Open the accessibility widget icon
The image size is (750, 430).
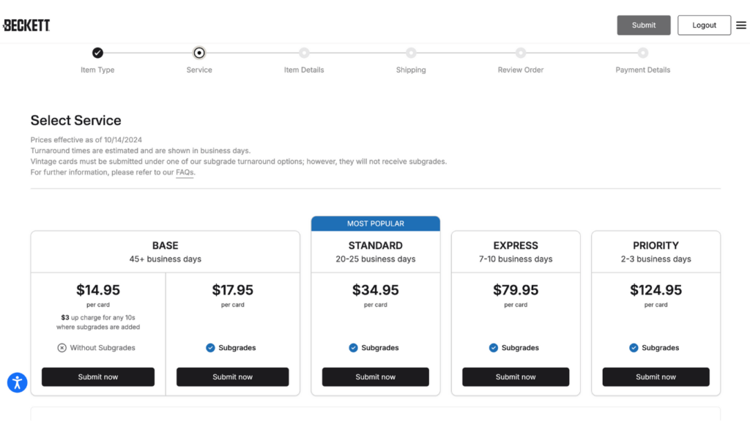pyautogui.click(x=18, y=382)
